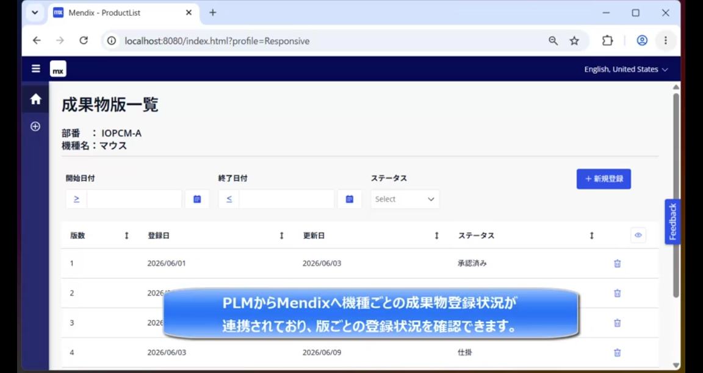
Task: Click the ≥ comparison operator for 開始日付
Action: point(77,199)
